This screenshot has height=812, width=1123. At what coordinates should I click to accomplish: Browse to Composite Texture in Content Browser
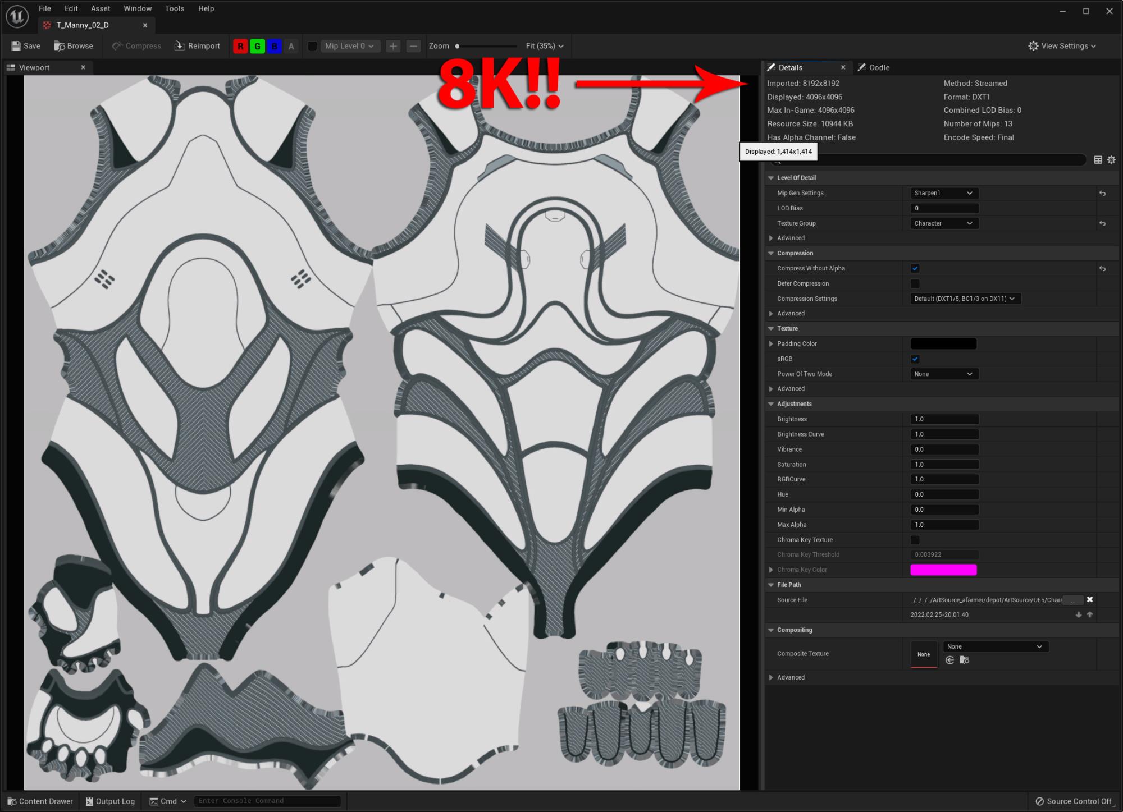(965, 660)
